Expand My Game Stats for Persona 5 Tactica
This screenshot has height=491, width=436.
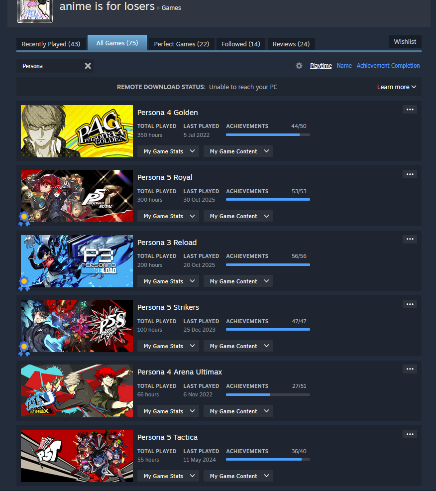168,476
